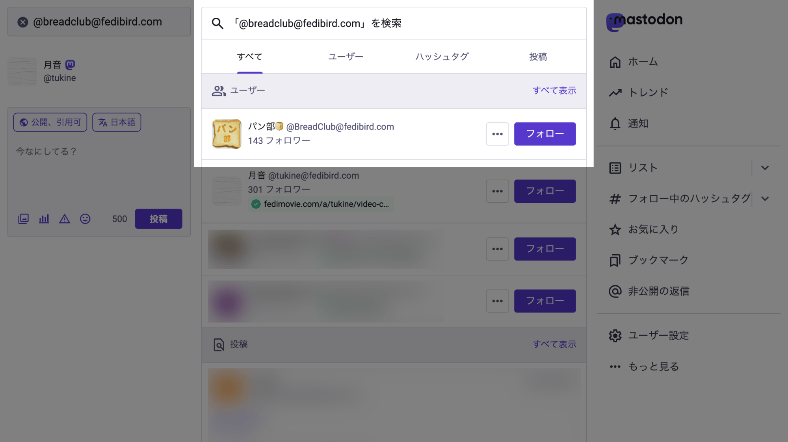The height and width of the screenshot is (442, 788).
Task: Click the magnifier icon in search suggestion
Action: tap(217, 23)
